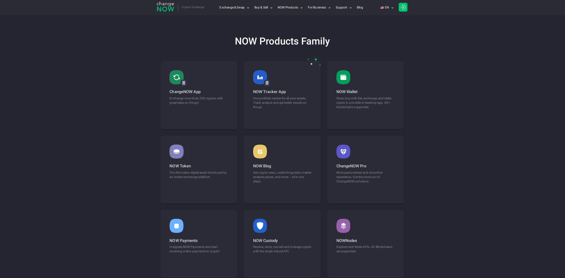Viewport: 565px width, 278px height.
Task: Click the NOW Products Family heading
Action: point(282,41)
